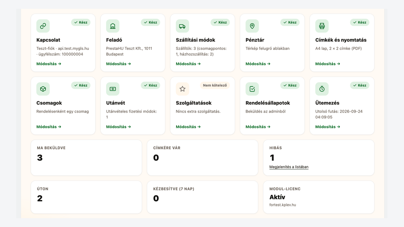Image resolution: width=404 pixels, height=227 pixels.
Task: Open Módosítás link under Címkék és nyomtatás
Action: click(328, 64)
